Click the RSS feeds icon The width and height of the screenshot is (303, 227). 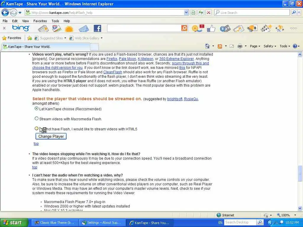click(220, 46)
